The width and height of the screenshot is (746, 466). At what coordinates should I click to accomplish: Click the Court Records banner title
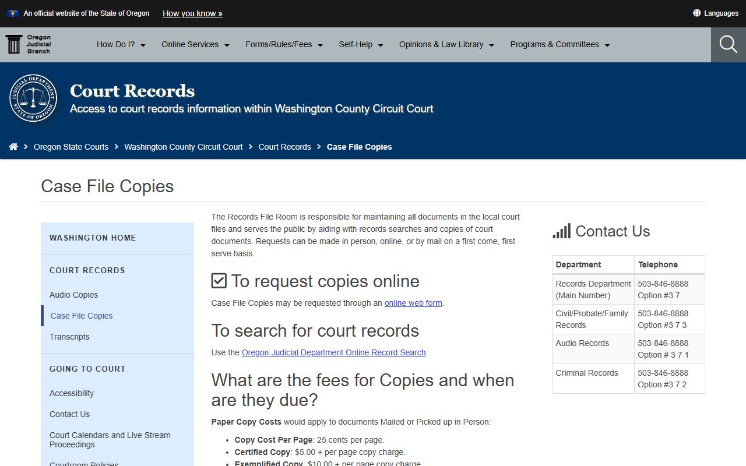pyautogui.click(x=132, y=91)
